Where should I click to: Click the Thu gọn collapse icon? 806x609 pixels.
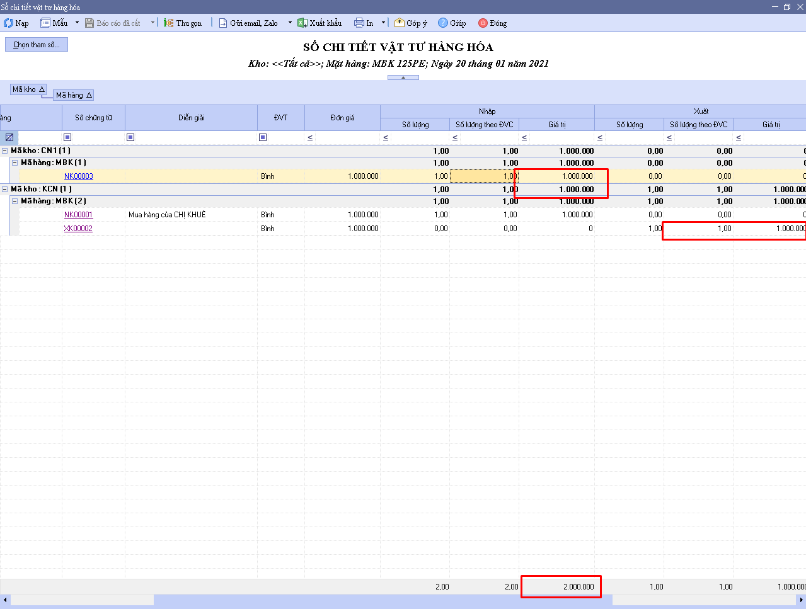pos(169,23)
